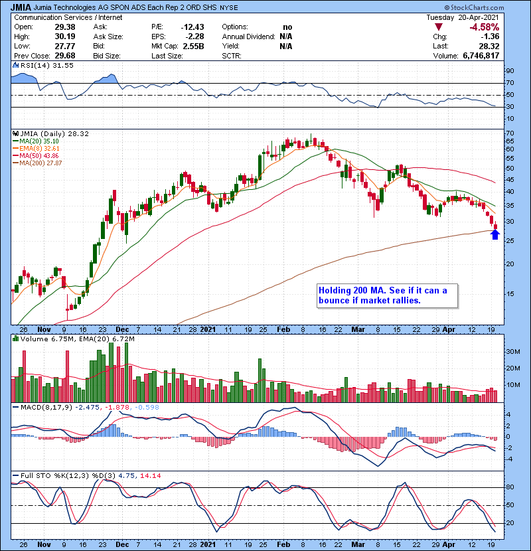Select the EMA(9) 32.61 legend entry
This screenshot has width=531, height=551.
(x=40, y=148)
